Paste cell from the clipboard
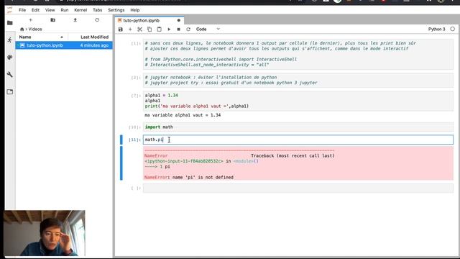 pos(159,29)
